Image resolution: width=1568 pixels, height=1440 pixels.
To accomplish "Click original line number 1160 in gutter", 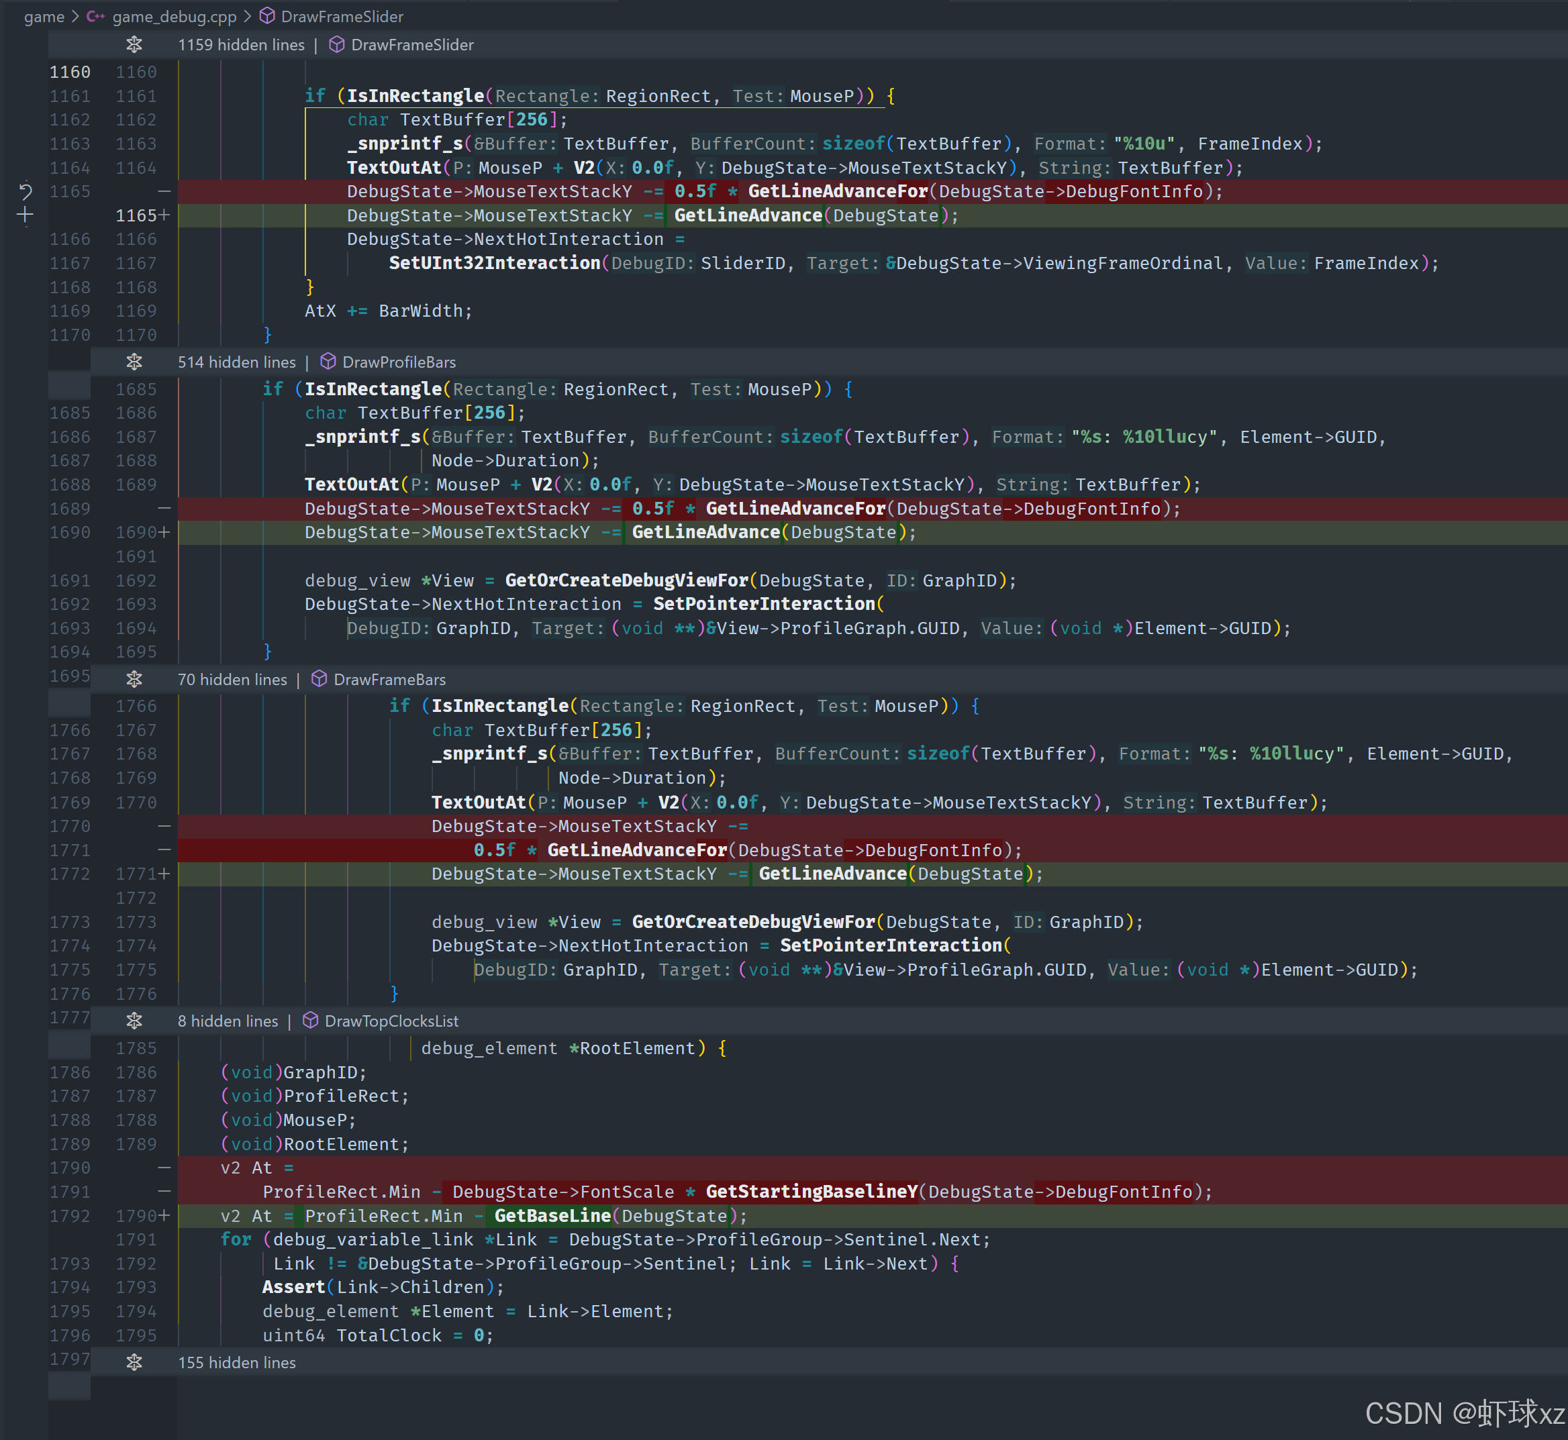I will (x=69, y=72).
